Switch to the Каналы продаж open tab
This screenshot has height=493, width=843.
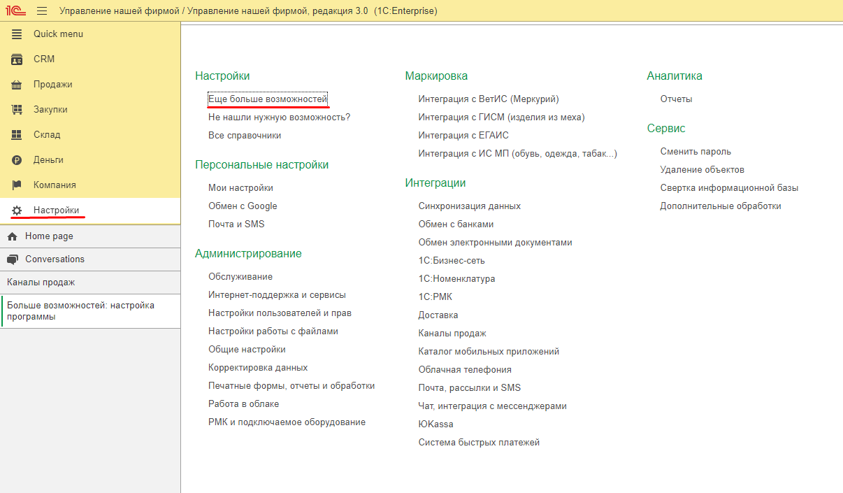[x=90, y=283]
